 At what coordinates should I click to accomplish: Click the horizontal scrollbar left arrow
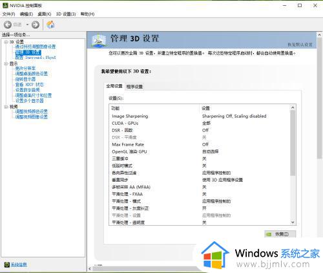coord(90,268)
